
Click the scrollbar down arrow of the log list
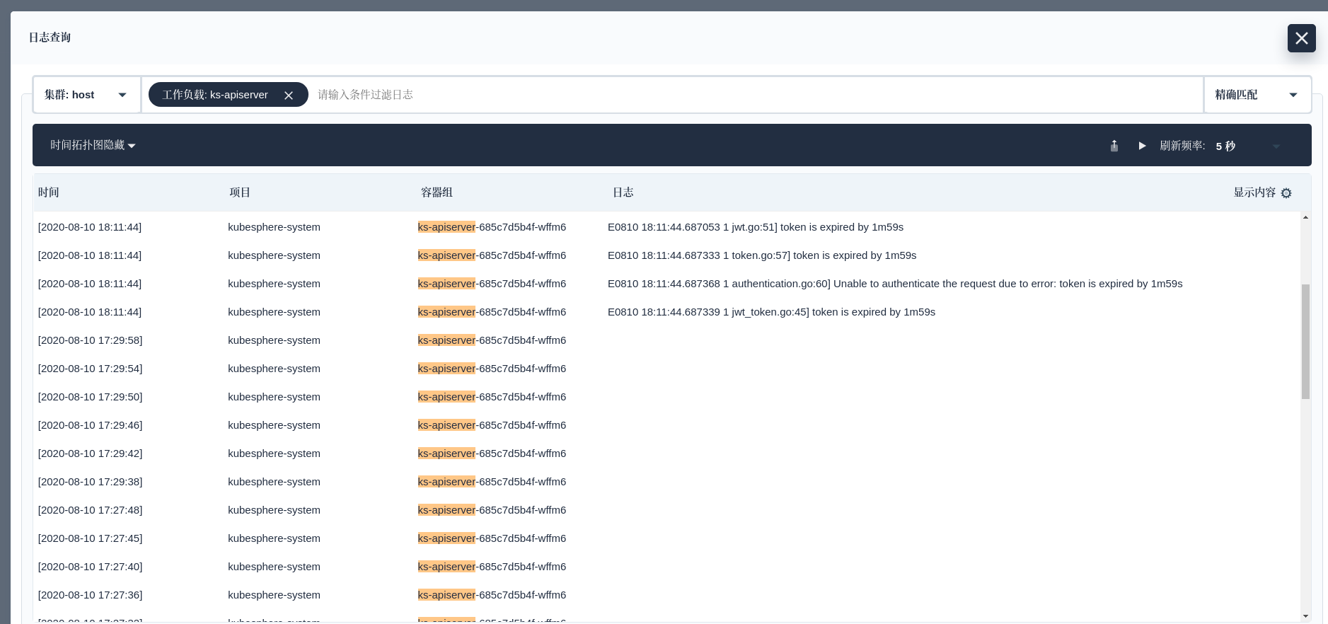pyautogui.click(x=1305, y=616)
